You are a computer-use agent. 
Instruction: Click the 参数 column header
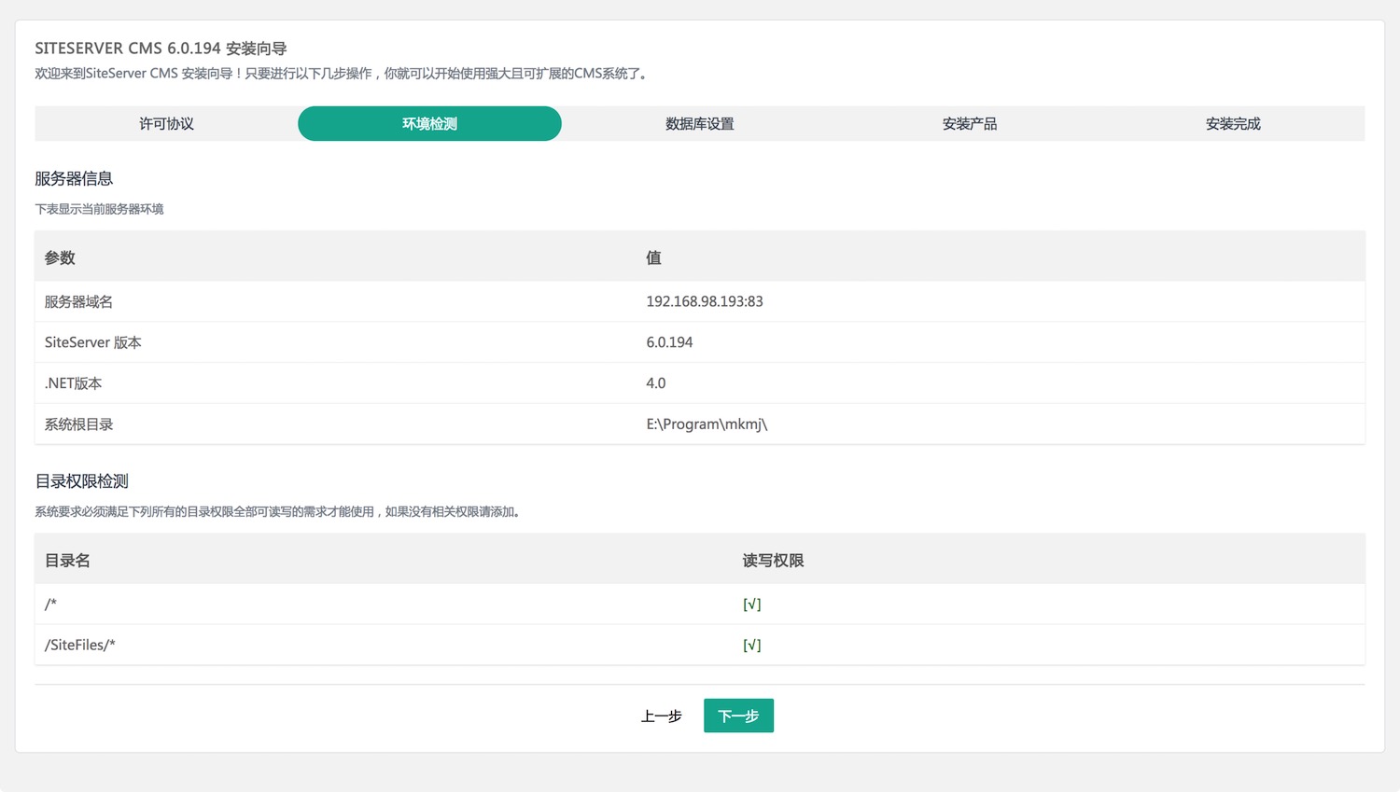click(60, 258)
